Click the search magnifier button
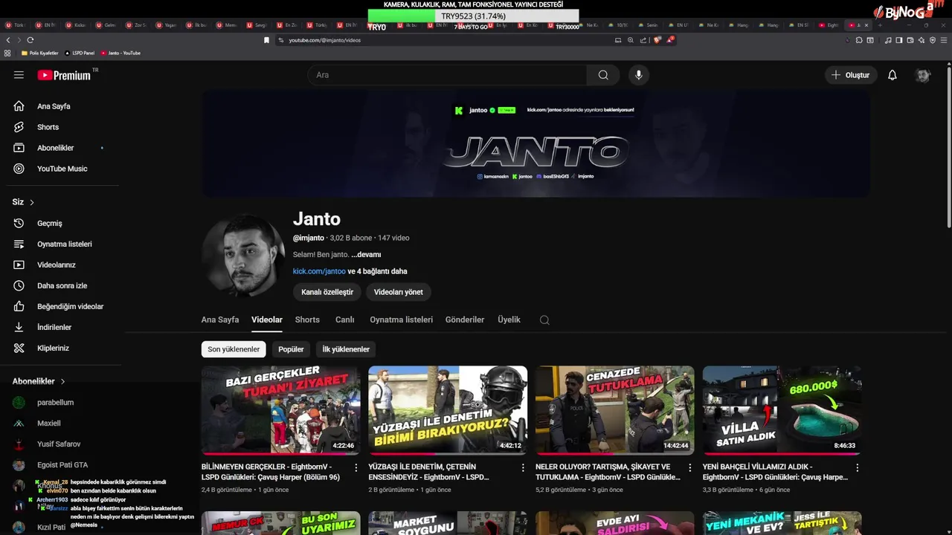952x535 pixels. (603, 75)
